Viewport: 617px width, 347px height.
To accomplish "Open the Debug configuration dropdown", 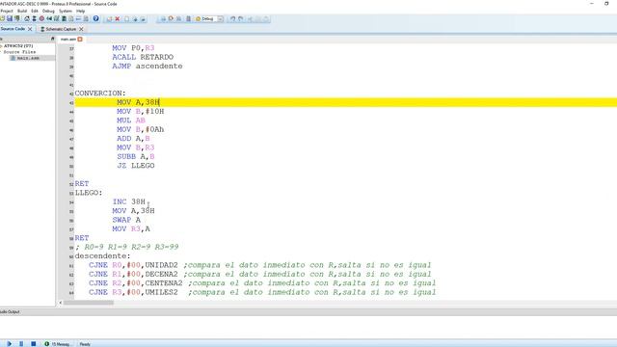I will (220, 19).
